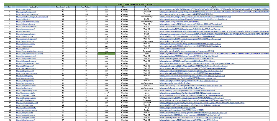Follow the blogs.iis.net Async-await comment URL
The width and height of the screenshot is (277, 121).
[x=202, y=103]
